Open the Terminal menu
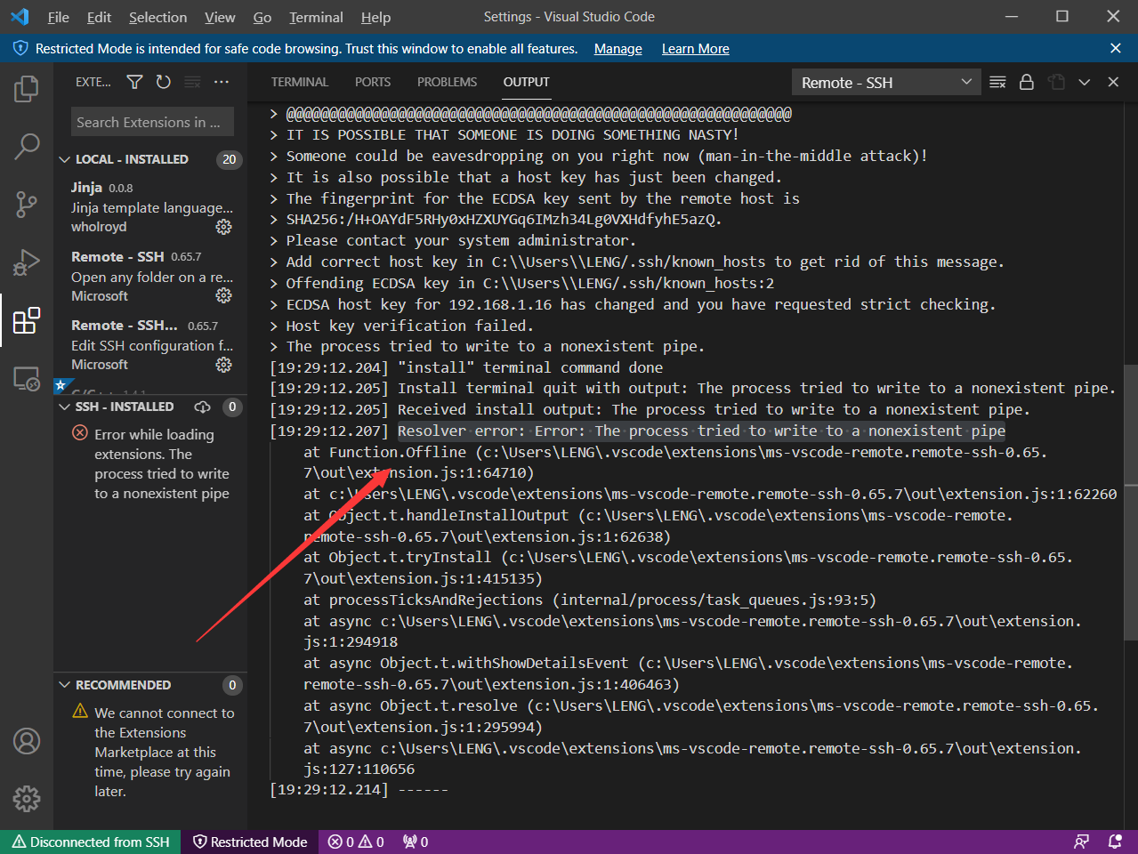The width and height of the screenshot is (1138, 854). coord(316,17)
